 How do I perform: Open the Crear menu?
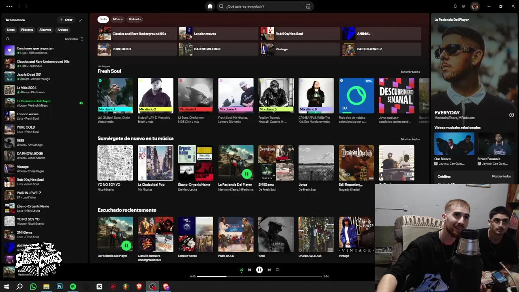66,19
